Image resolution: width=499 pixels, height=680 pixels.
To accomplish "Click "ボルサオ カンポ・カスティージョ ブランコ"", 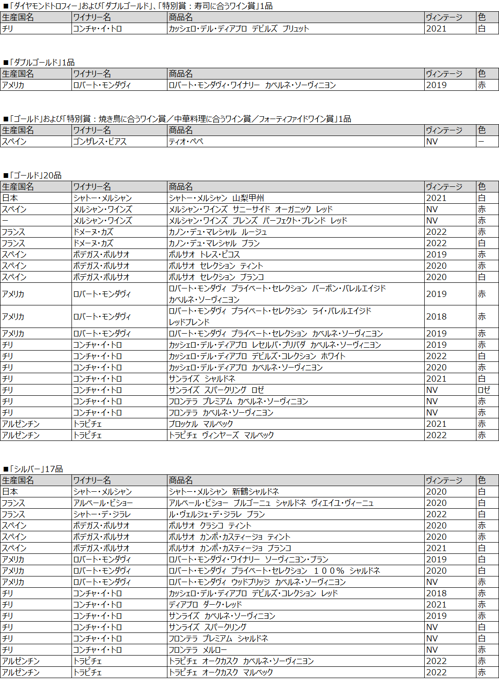I will (x=230, y=548).
